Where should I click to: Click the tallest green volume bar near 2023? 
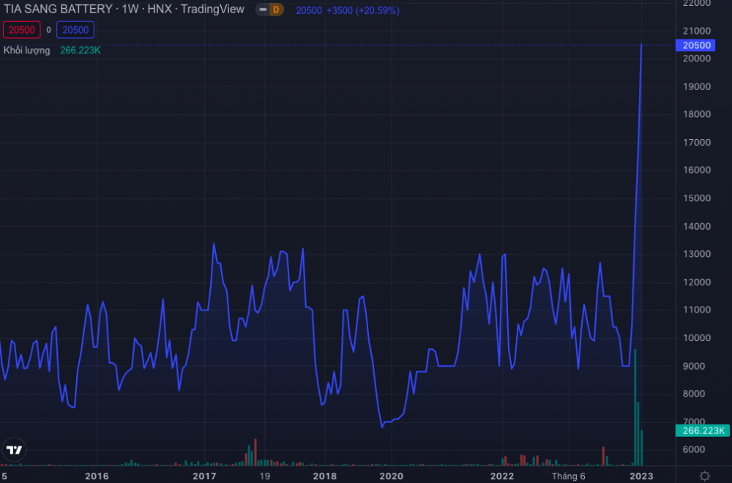[x=635, y=407]
